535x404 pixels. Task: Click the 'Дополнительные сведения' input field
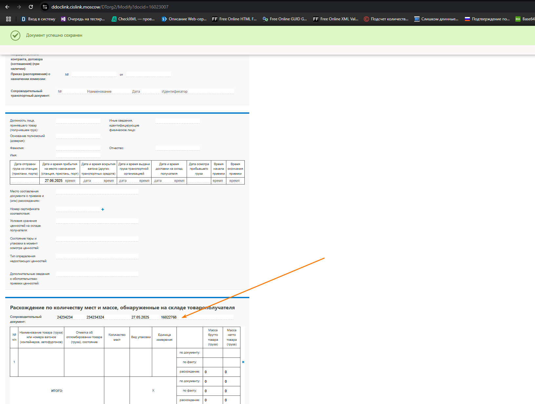97,274
